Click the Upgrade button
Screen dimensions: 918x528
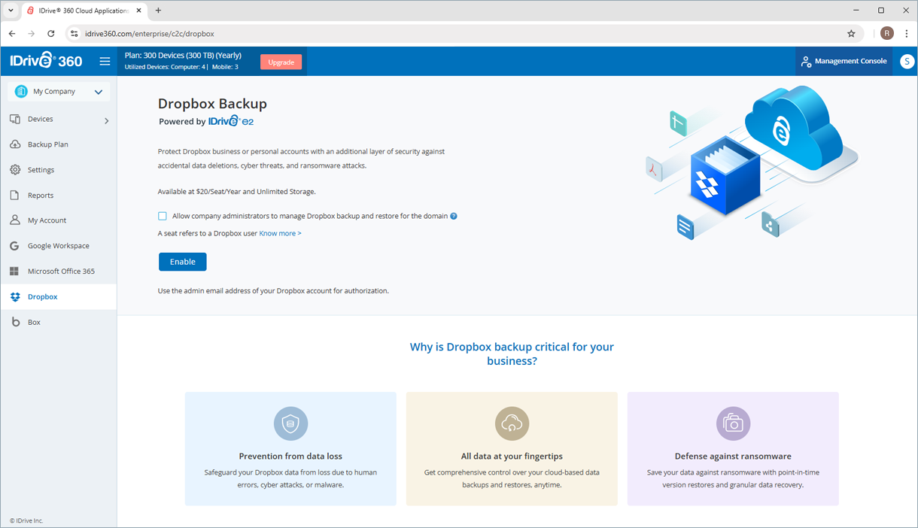(x=281, y=62)
